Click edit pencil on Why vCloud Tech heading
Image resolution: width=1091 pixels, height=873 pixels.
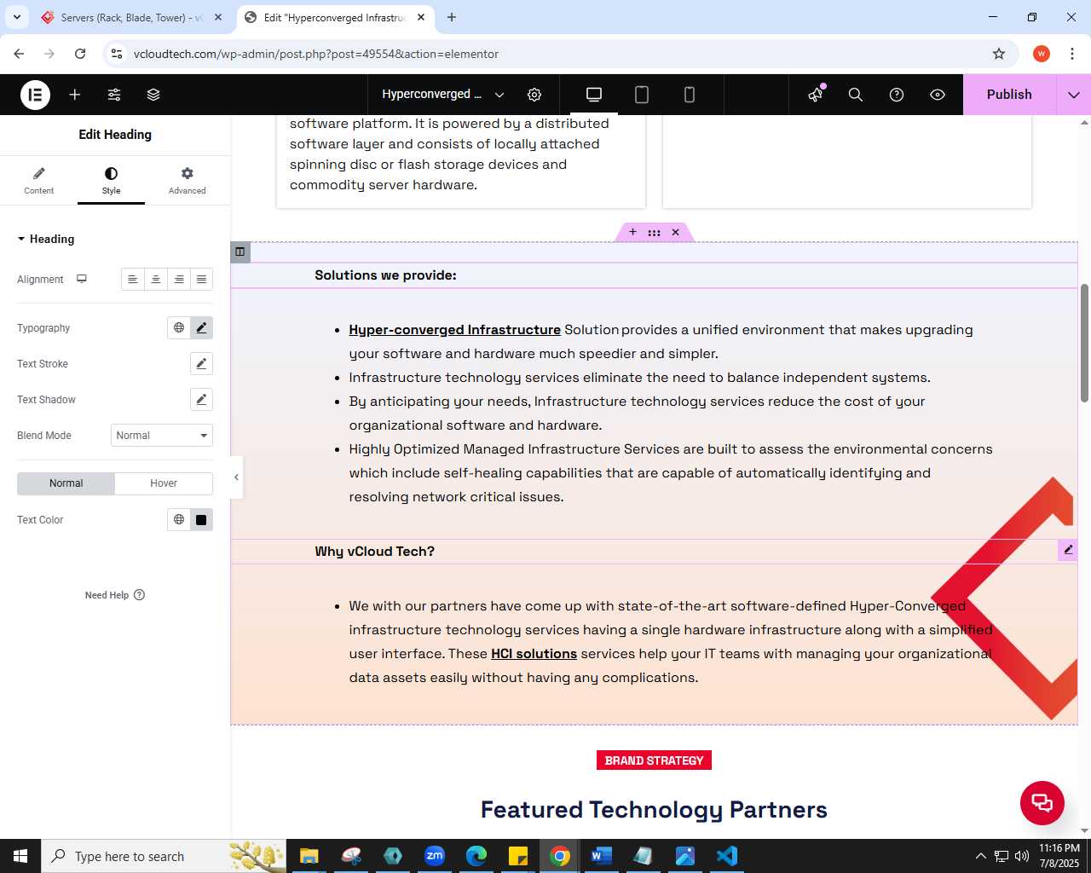click(1068, 550)
